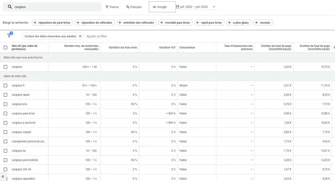Add 'mondial pare brise' suggestion

pyautogui.click(x=175, y=23)
